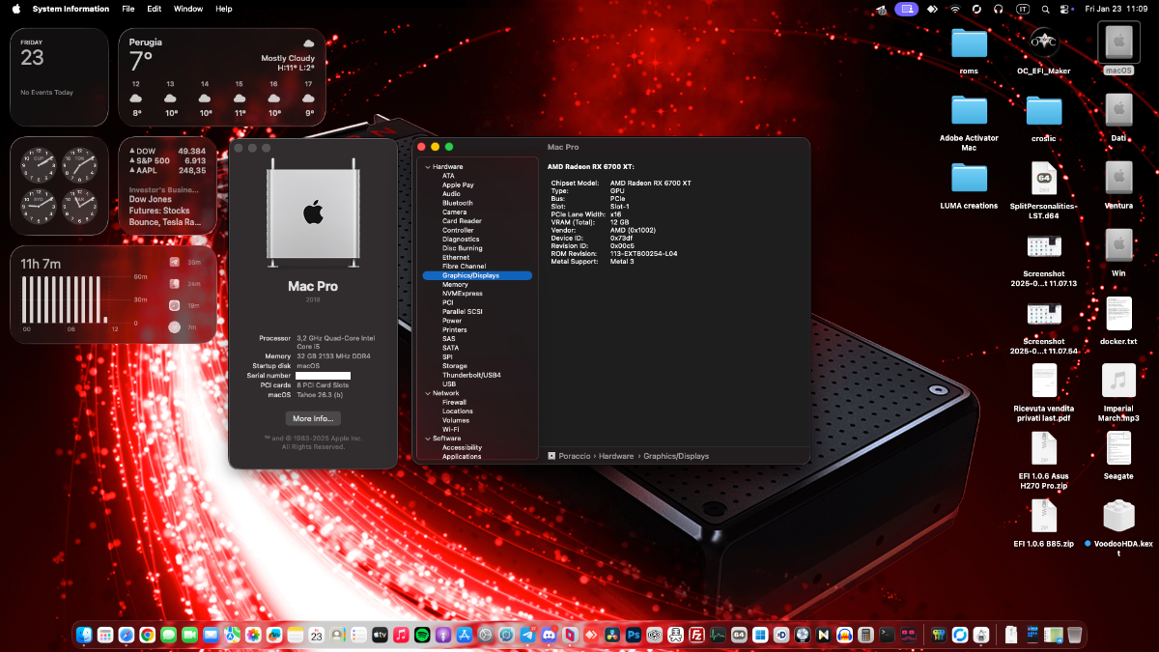Select Firewall under Network
The image size is (1159, 652).
pyautogui.click(x=454, y=402)
